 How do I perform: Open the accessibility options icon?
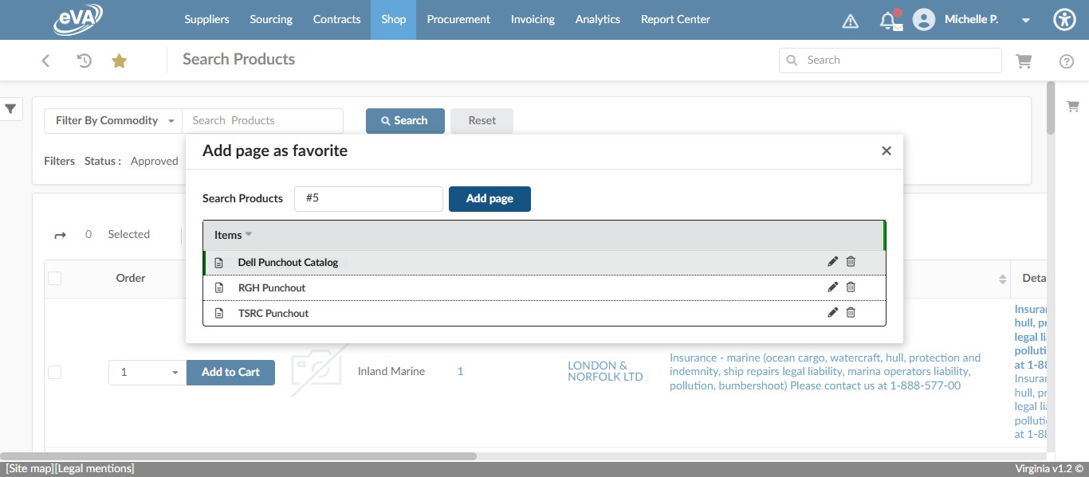click(x=1064, y=20)
